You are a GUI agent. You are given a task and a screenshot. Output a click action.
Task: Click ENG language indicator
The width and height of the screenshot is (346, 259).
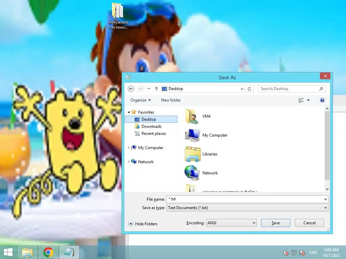point(313,253)
